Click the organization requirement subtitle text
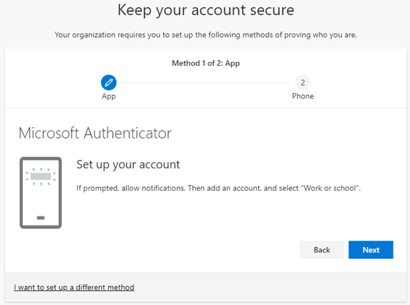The image size is (410, 305). (205, 34)
